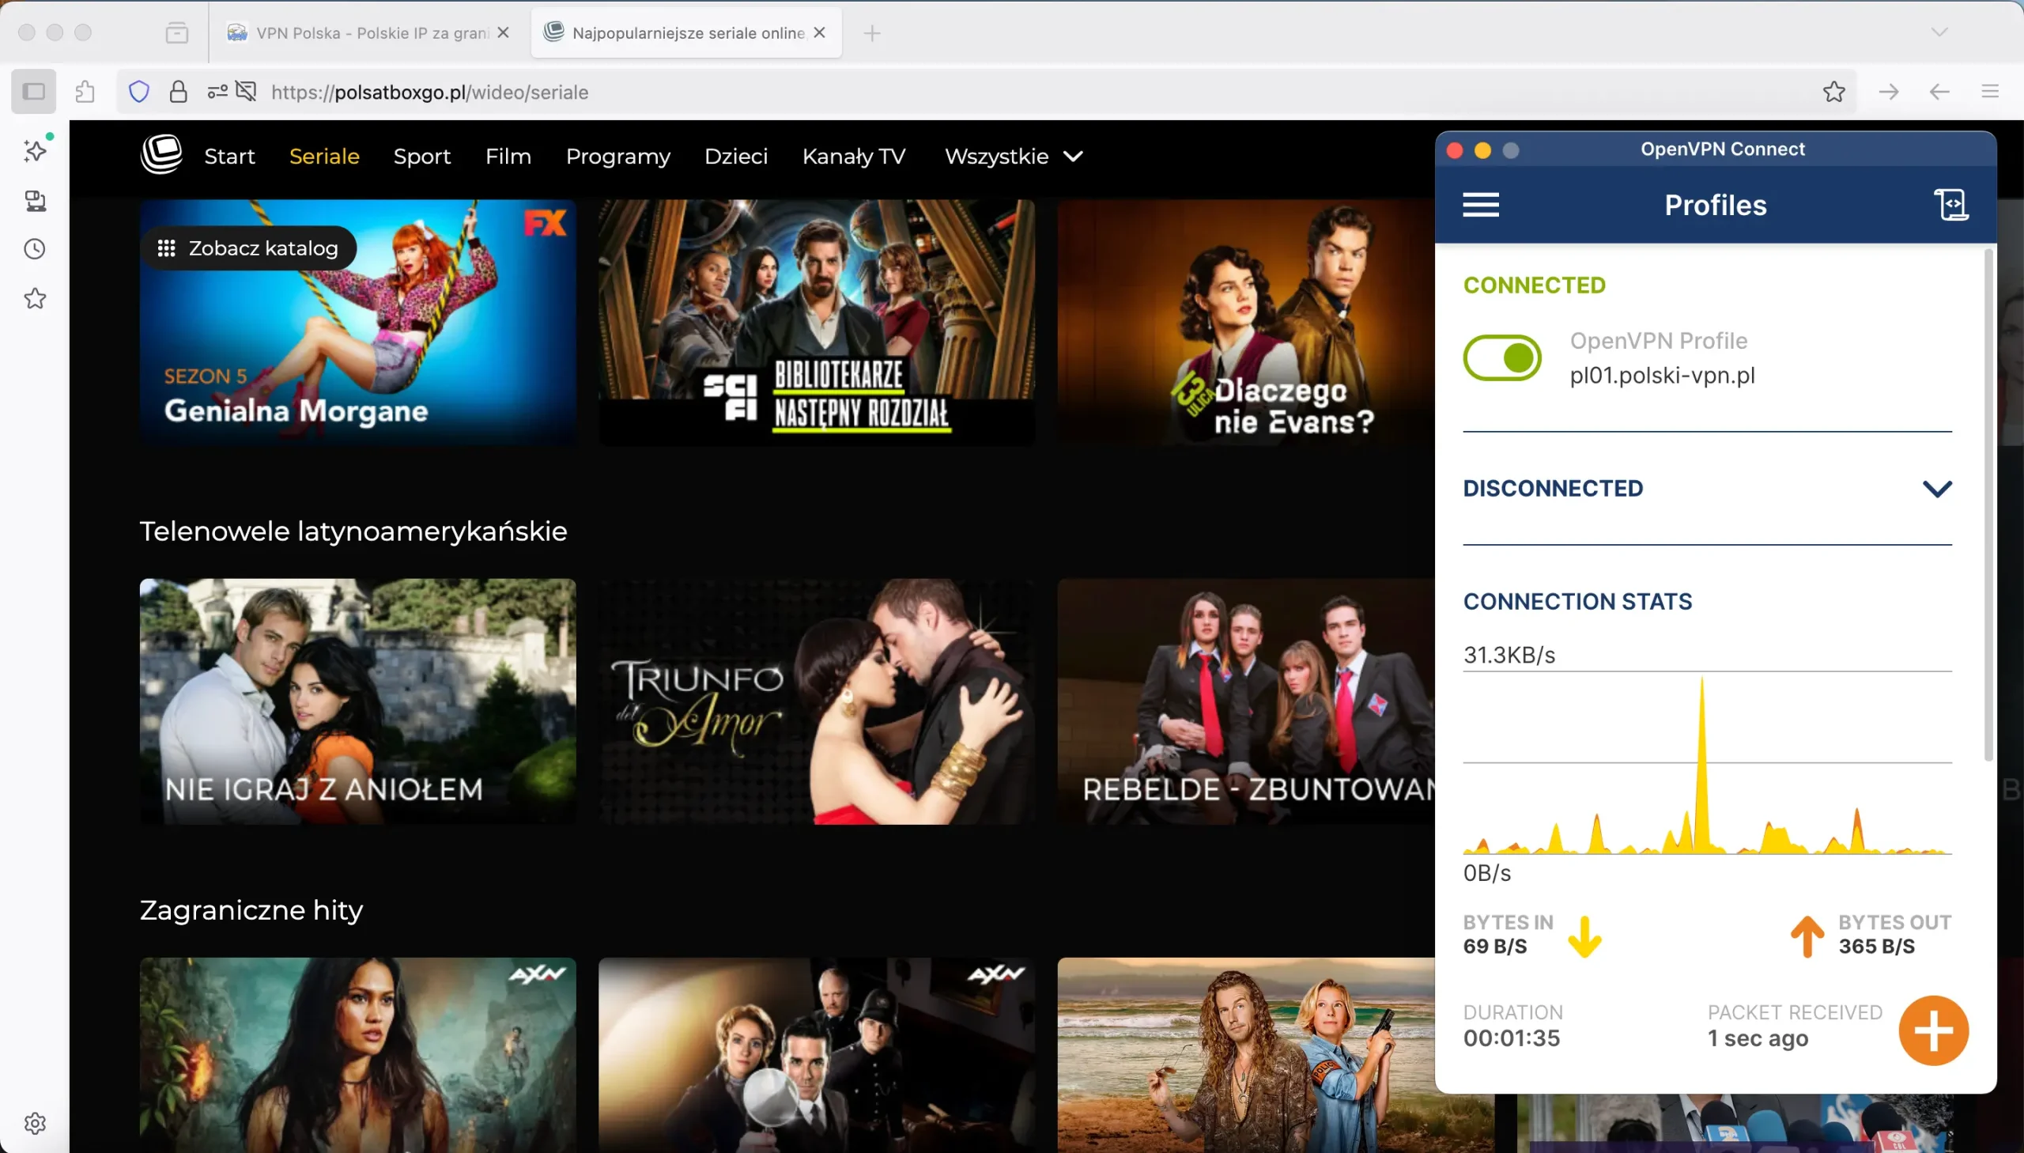Click the tracking protection shield in address bar

pos(138,91)
